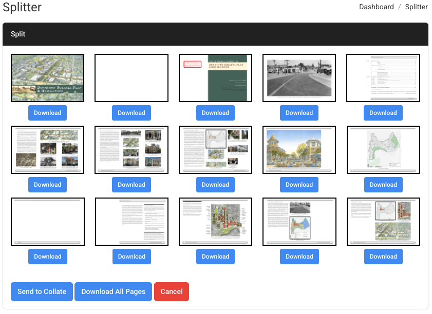The width and height of the screenshot is (432, 314).
Task: Download the table of contents page
Action: 383,113
